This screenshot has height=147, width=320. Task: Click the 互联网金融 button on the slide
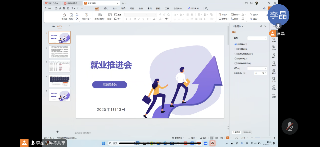[x=110, y=85]
